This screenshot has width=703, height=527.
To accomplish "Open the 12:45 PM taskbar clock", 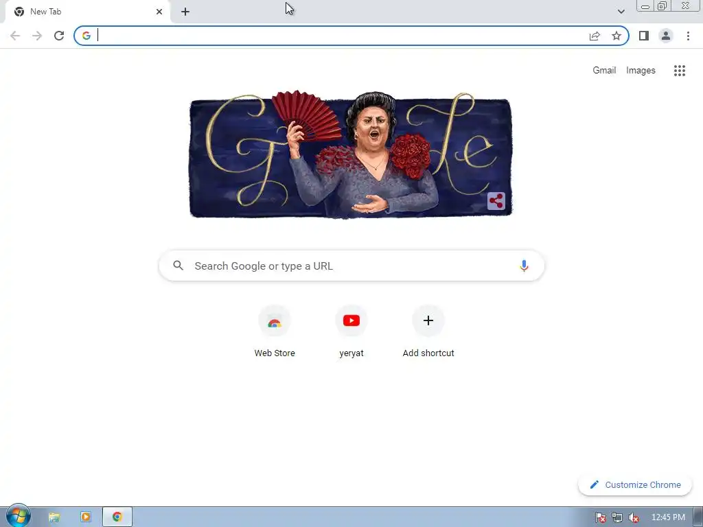I will click(x=668, y=517).
